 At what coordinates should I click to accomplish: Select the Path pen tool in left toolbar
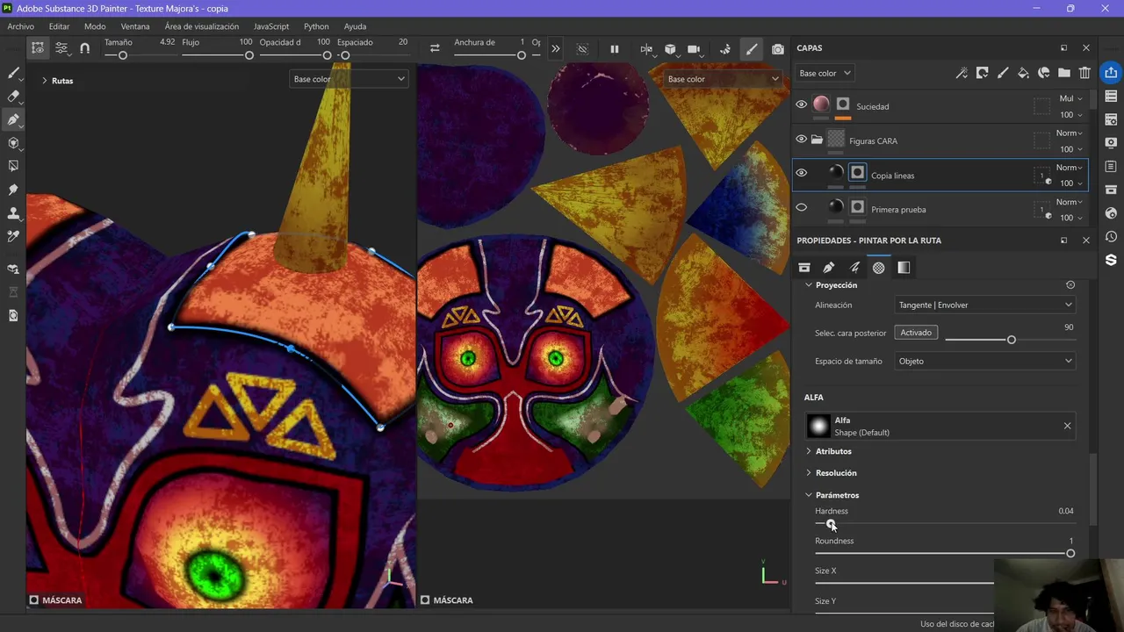13,119
